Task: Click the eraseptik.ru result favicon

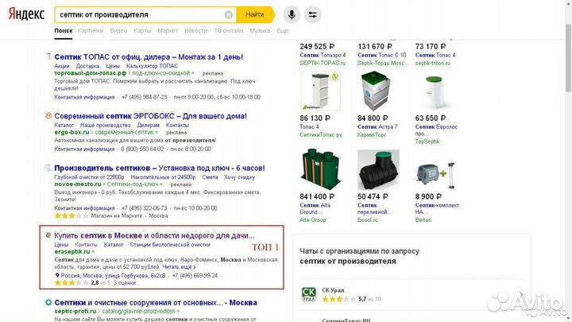Action: pyautogui.click(x=48, y=235)
